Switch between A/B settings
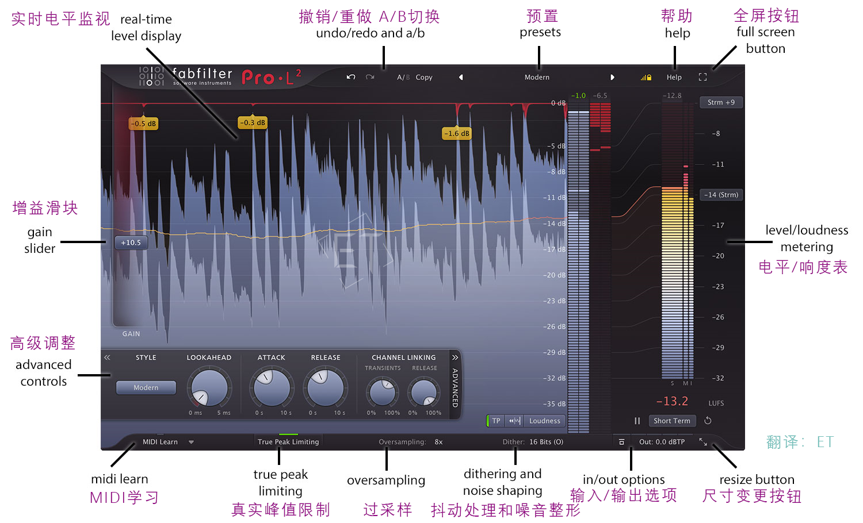The image size is (863, 523). (403, 76)
